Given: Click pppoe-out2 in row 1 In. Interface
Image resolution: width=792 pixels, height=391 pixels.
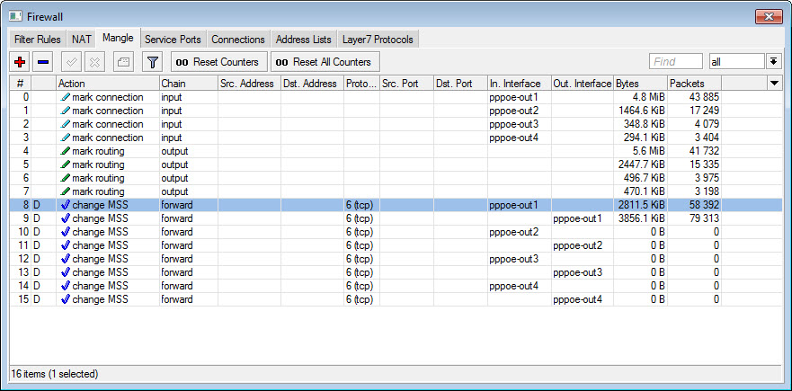Looking at the screenshot, I should [513, 111].
